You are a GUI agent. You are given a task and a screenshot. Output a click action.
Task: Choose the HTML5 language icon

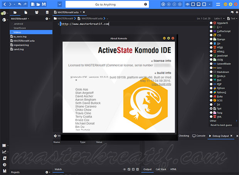tap(215, 52)
